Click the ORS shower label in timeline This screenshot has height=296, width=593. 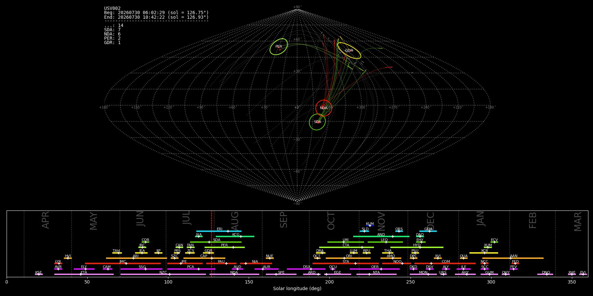(399, 229)
